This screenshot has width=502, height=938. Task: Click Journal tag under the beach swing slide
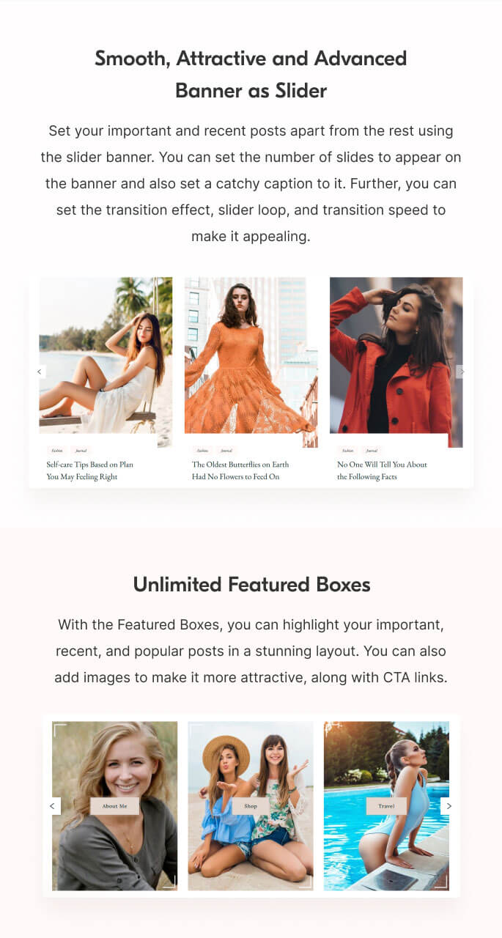point(81,451)
